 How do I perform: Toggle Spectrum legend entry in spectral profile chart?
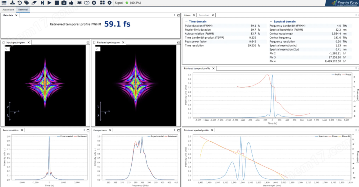coord(321,136)
